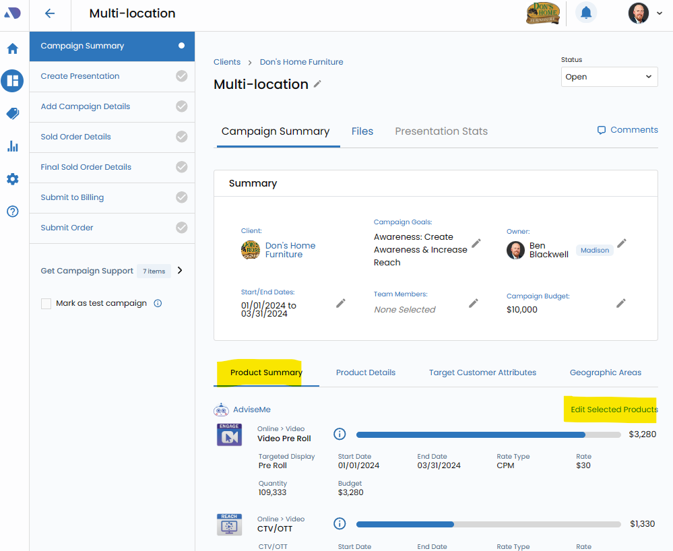
Task: Open the settings gear in the sidebar
Action: click(x=12, y=179)
